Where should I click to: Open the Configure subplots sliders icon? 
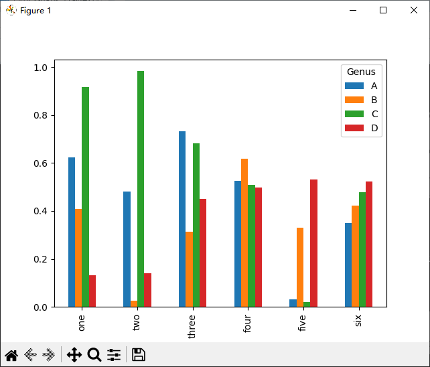(x=114, y=355)
